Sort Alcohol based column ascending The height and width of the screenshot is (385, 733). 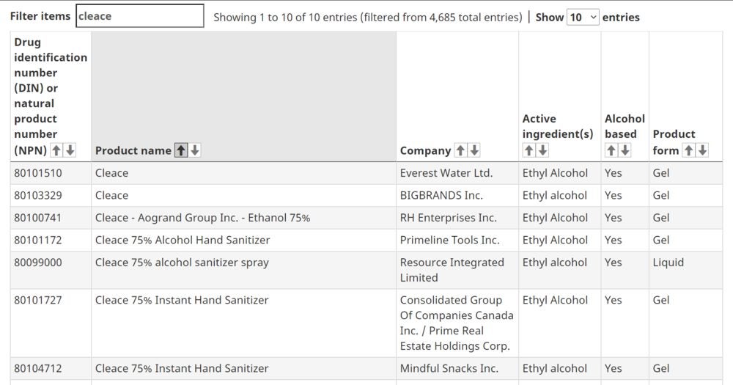[x=611, y=150]
